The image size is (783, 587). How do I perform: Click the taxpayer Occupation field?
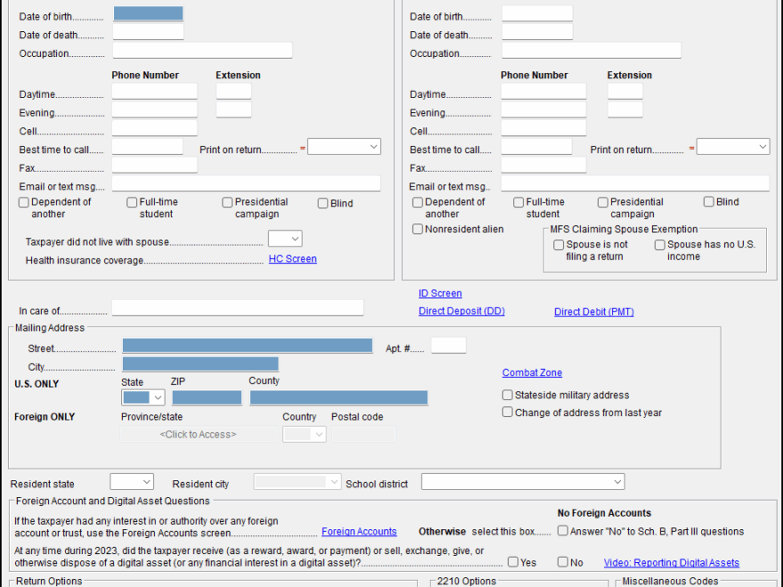tap(202, 51)
